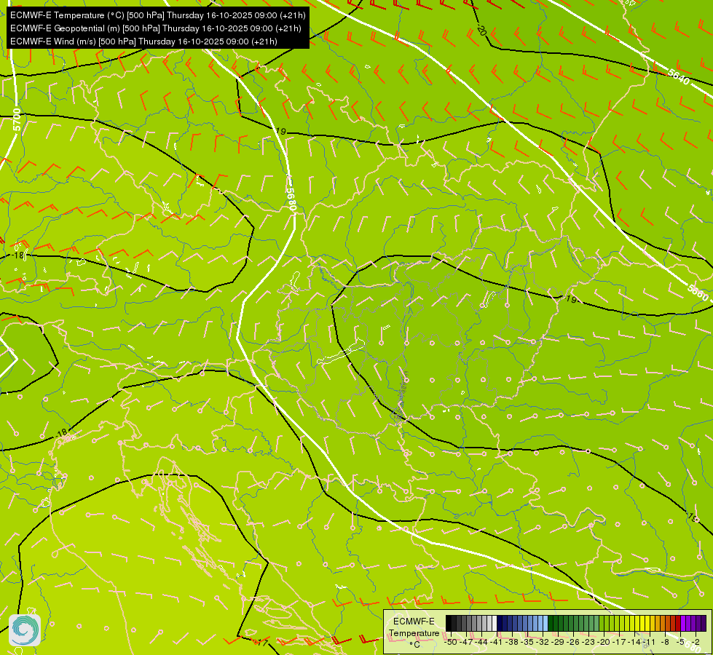The image size is (713, 655).
Task: Click the -26 legend tick label
Action: 573,642
